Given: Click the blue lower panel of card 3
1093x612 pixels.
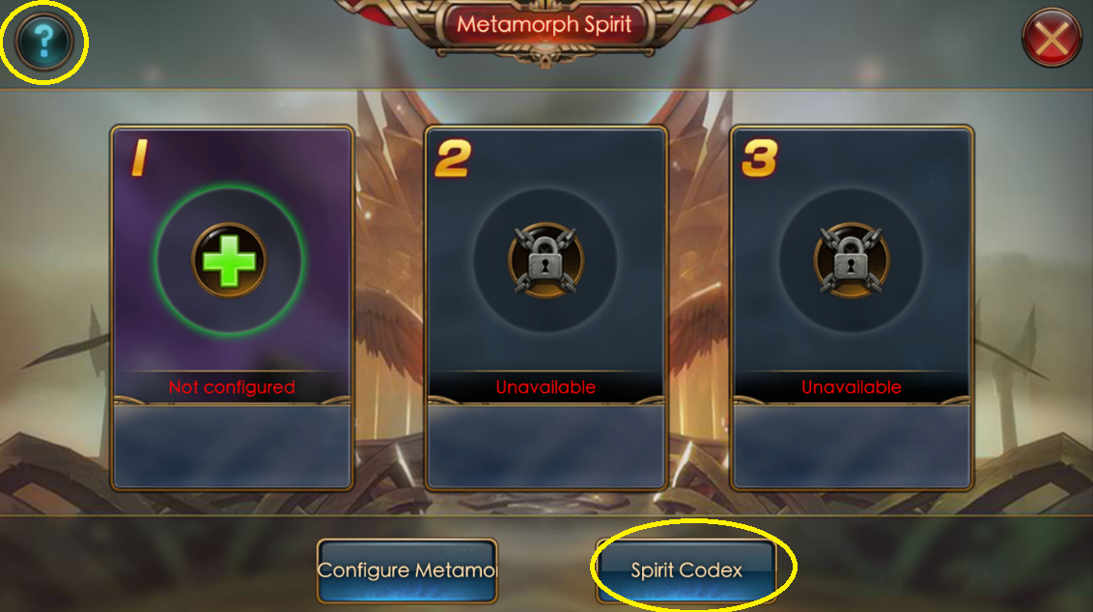Looking at the screenshot, I should [x=851, y=446].
